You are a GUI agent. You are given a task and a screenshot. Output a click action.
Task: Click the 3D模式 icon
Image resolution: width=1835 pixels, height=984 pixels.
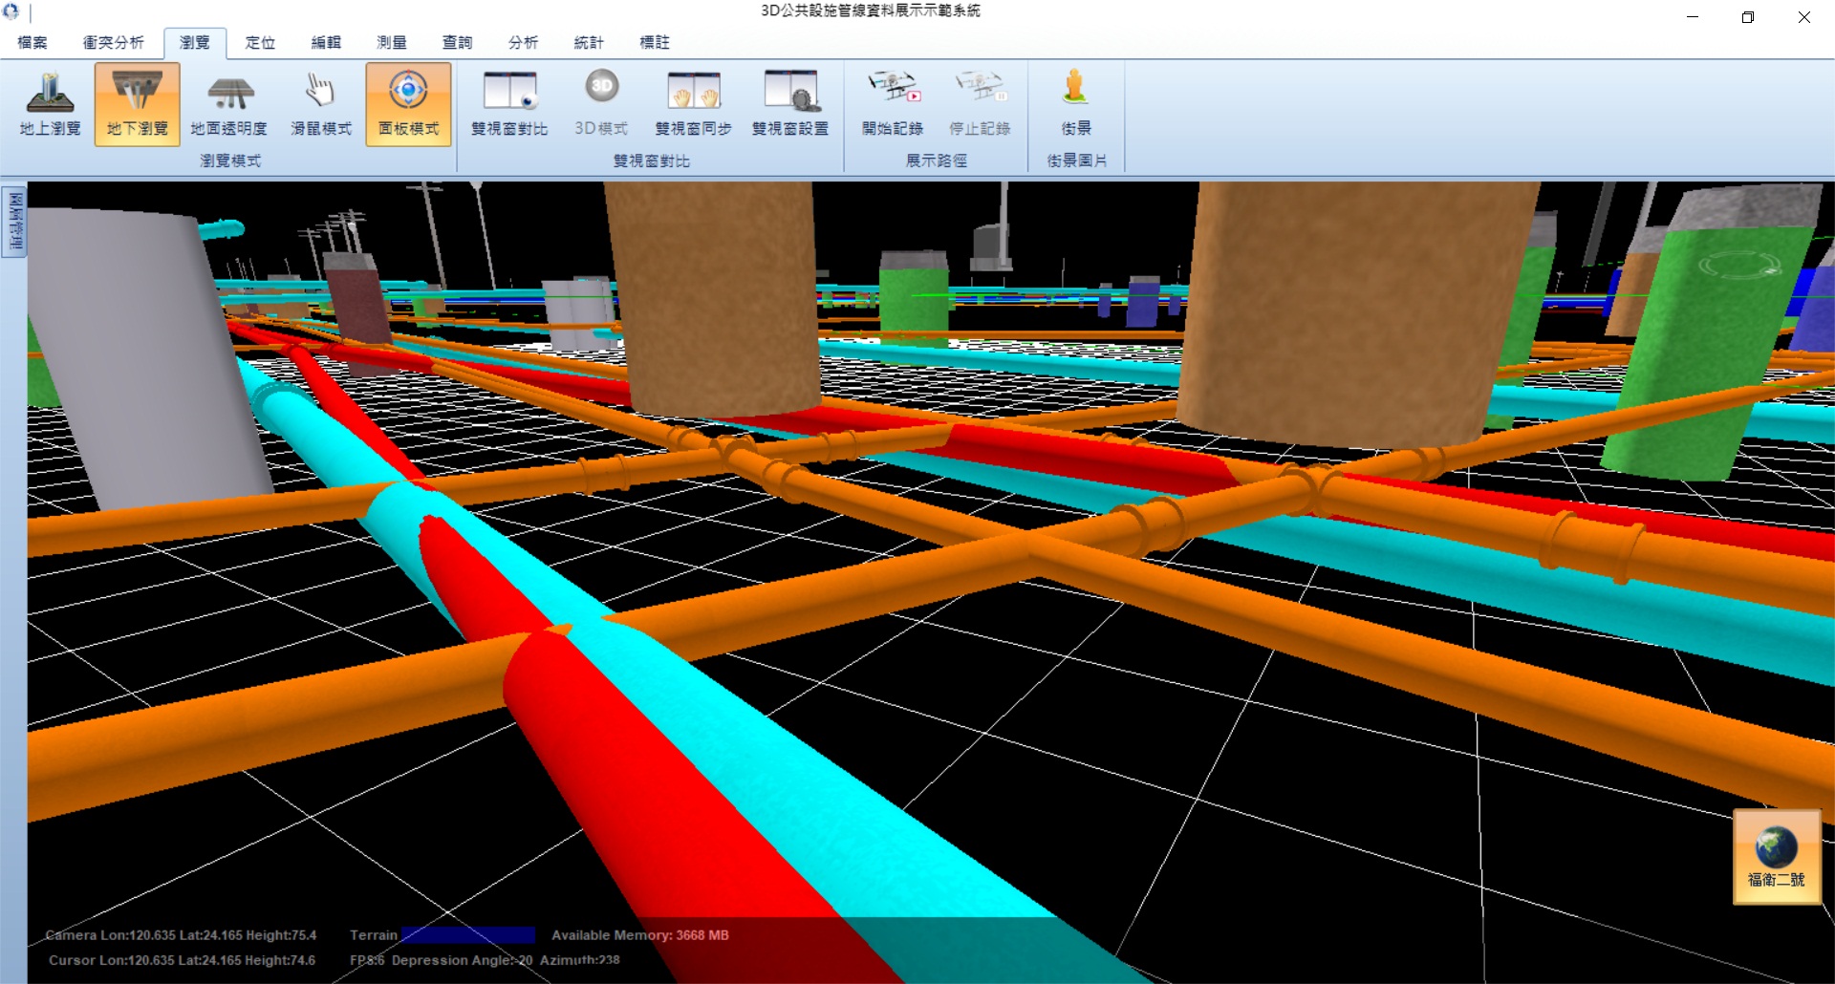point(601,104)
